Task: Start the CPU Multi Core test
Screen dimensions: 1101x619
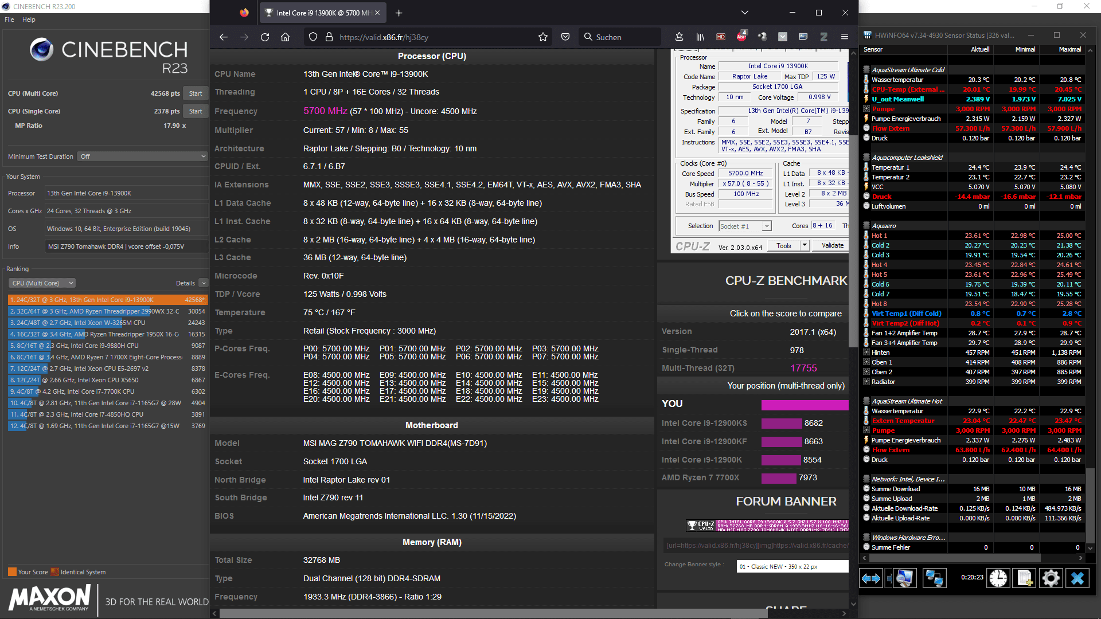Action: (x=196, y=93)
